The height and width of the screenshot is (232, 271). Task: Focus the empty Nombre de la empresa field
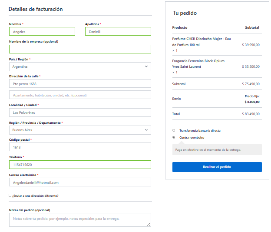[x=80, y=49]
